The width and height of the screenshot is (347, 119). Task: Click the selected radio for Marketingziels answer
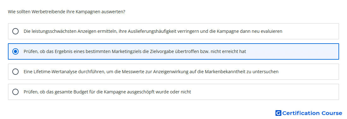(15, 51)
